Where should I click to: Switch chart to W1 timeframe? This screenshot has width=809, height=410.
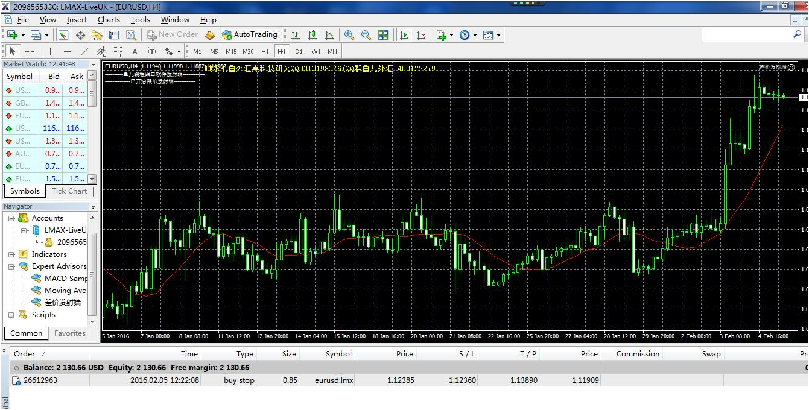pyautogui.click(x=316, y=51)
